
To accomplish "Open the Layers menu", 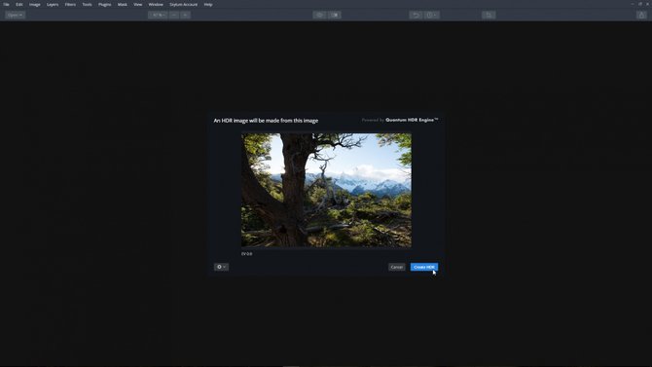I will point(53,5).
